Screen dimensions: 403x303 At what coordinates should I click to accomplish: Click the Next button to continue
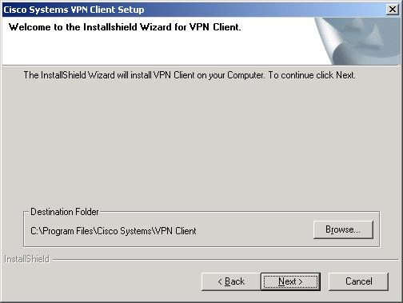tap(290, 281)
